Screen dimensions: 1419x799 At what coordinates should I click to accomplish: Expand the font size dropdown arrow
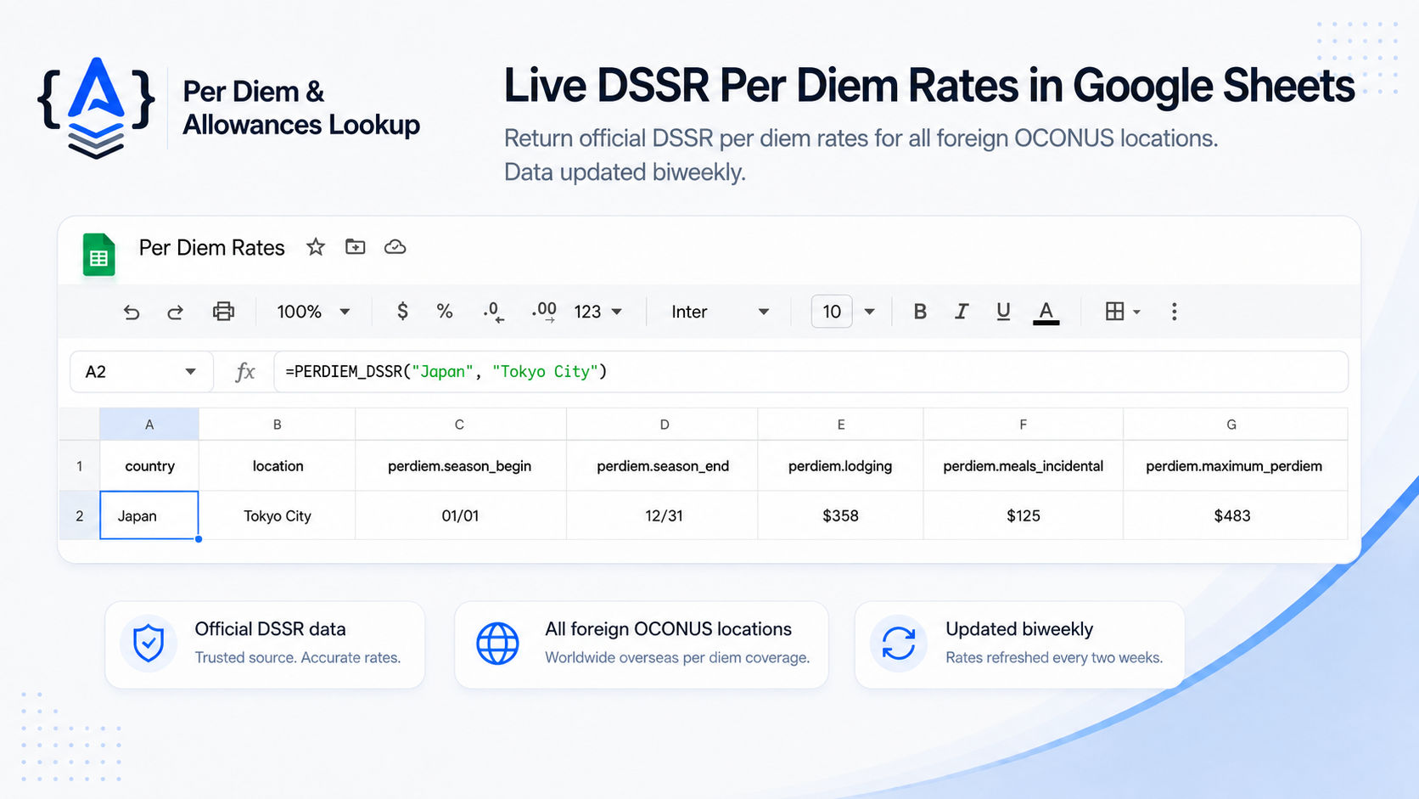pos(869,312)
